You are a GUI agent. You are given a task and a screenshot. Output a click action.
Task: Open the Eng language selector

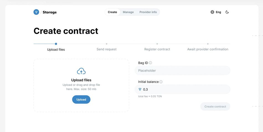(x=218, y=12)
